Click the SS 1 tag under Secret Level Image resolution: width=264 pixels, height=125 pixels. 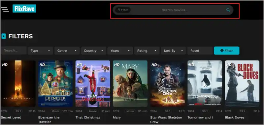tap(18, 111)
